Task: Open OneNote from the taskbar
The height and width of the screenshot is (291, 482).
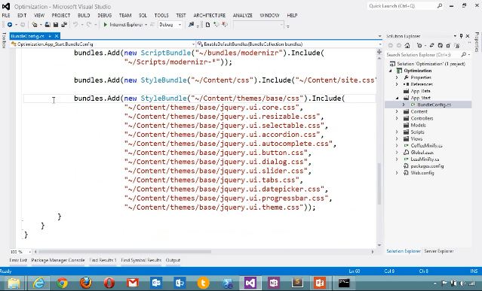Action: [x=273, y=283]
